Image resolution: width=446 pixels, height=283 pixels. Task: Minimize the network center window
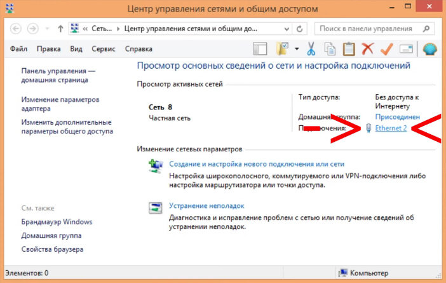click(x=392, y=7)
